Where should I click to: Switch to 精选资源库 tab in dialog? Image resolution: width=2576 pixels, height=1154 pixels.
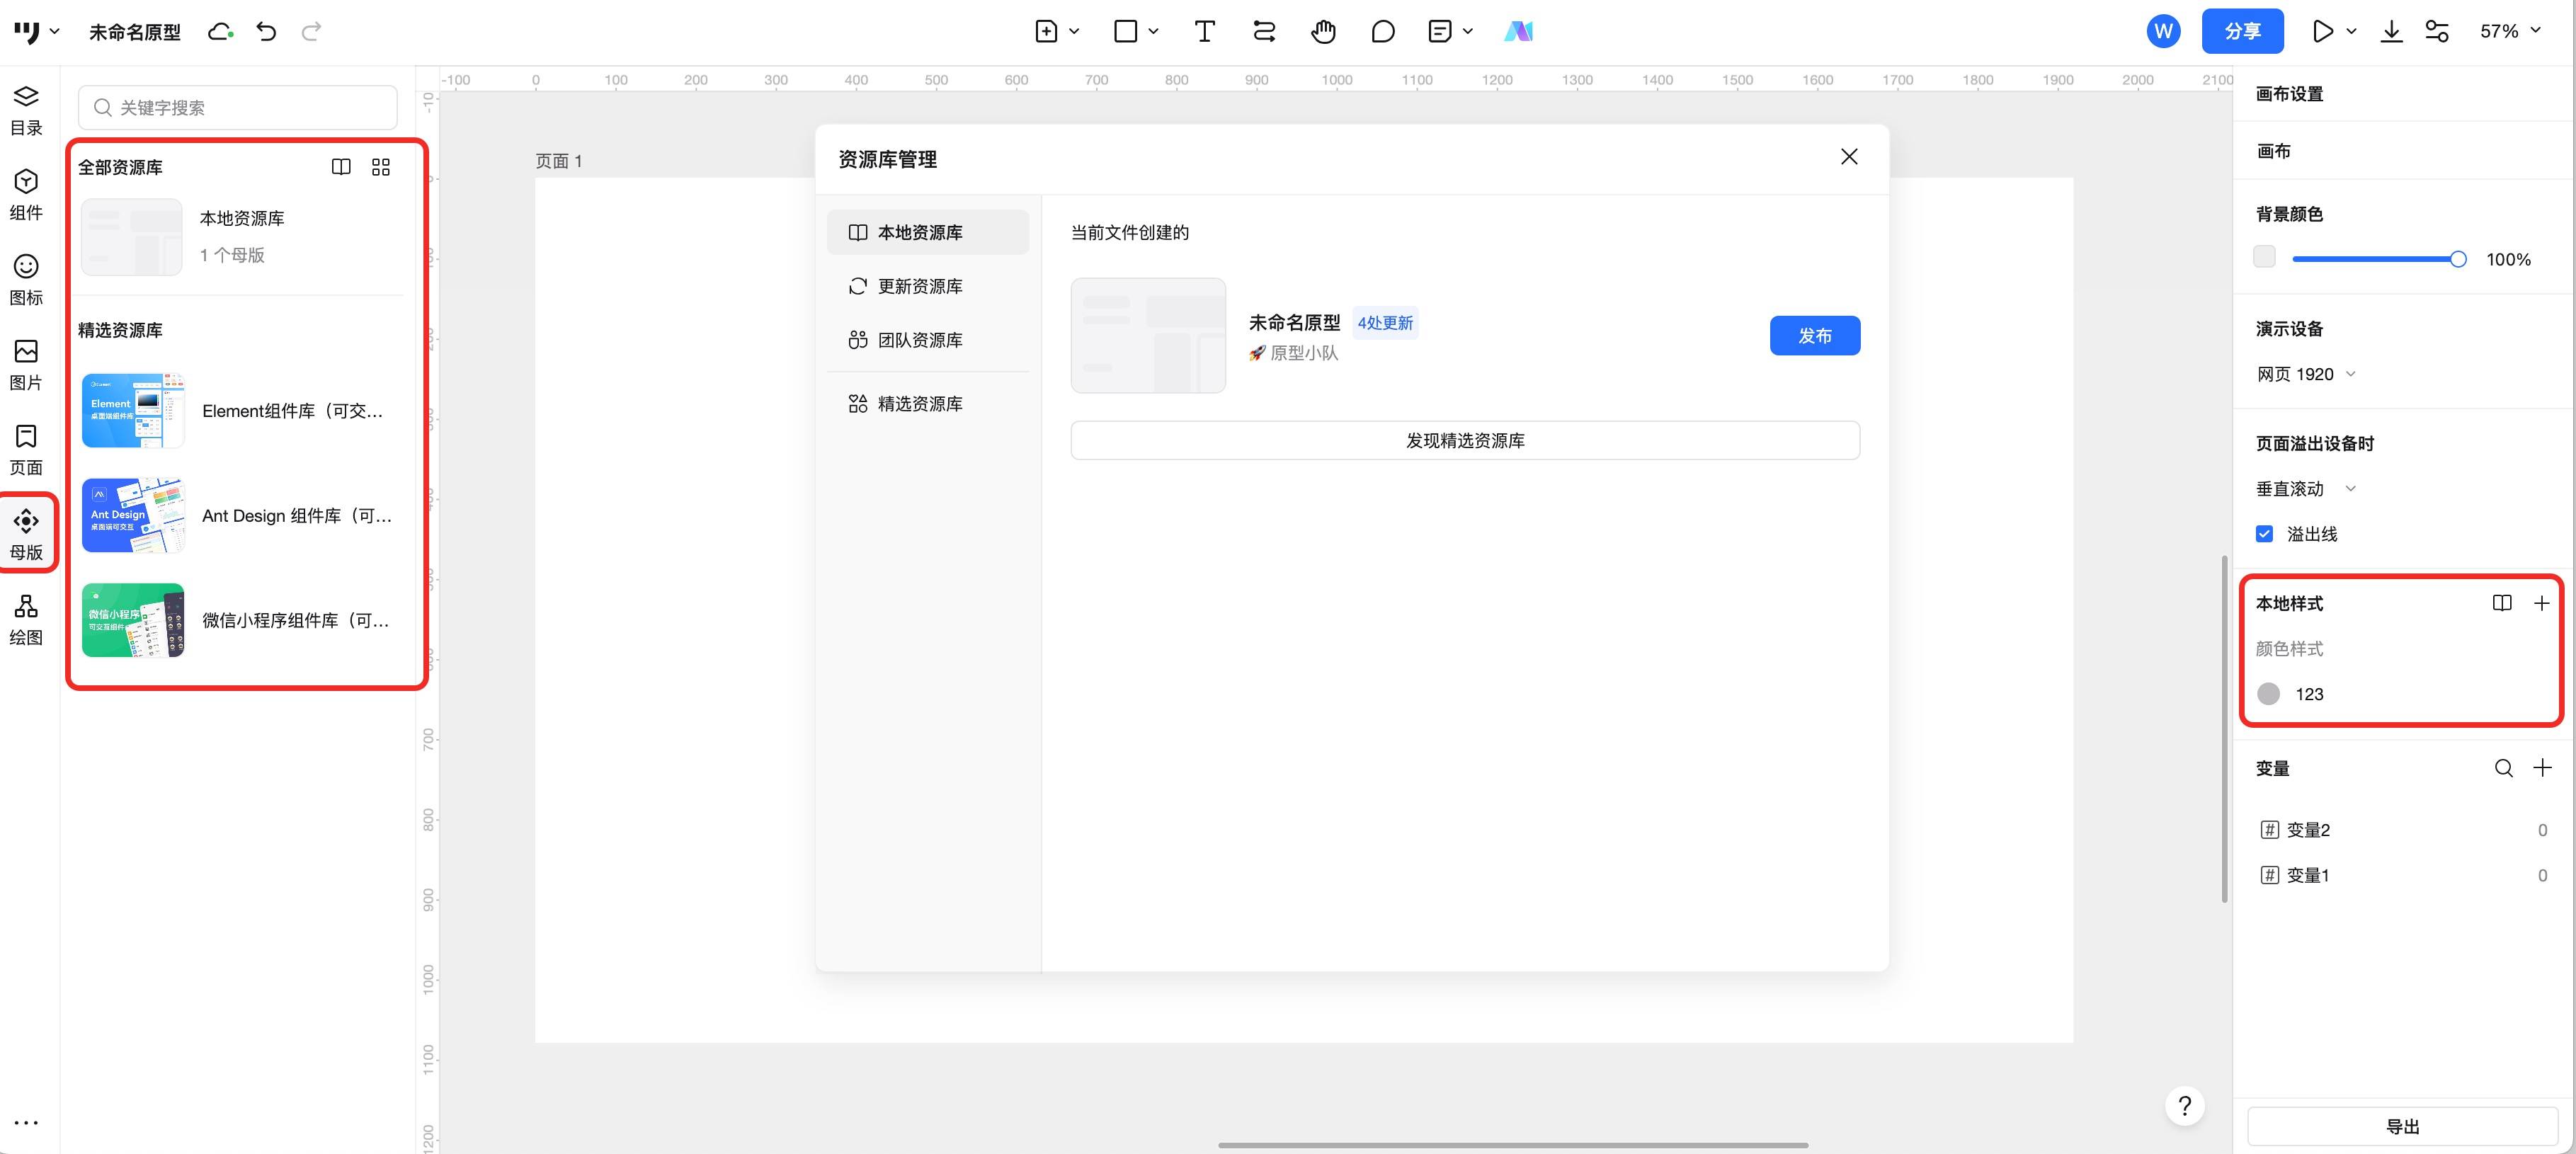click(x=927, y=404)
